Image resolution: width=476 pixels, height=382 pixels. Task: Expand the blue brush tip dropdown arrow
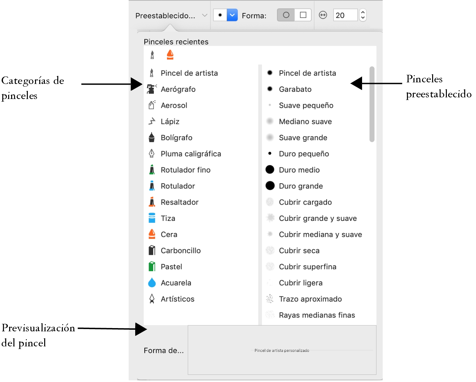232,15
